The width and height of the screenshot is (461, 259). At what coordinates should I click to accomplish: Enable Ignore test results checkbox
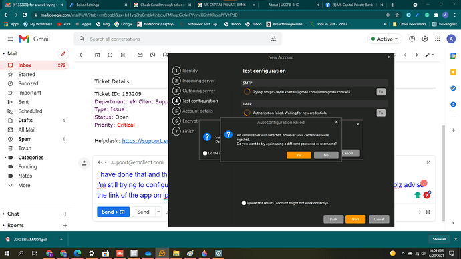tap(244, 203)
